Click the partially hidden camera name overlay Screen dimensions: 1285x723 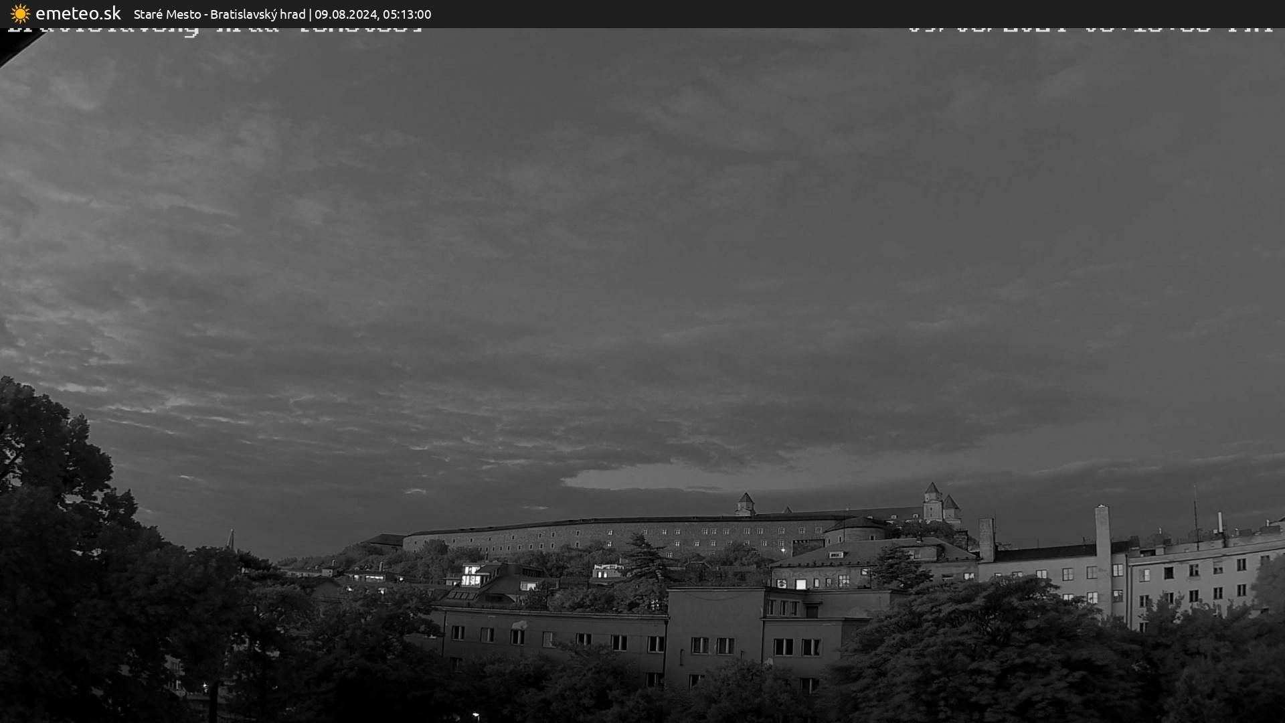point(214,30)
